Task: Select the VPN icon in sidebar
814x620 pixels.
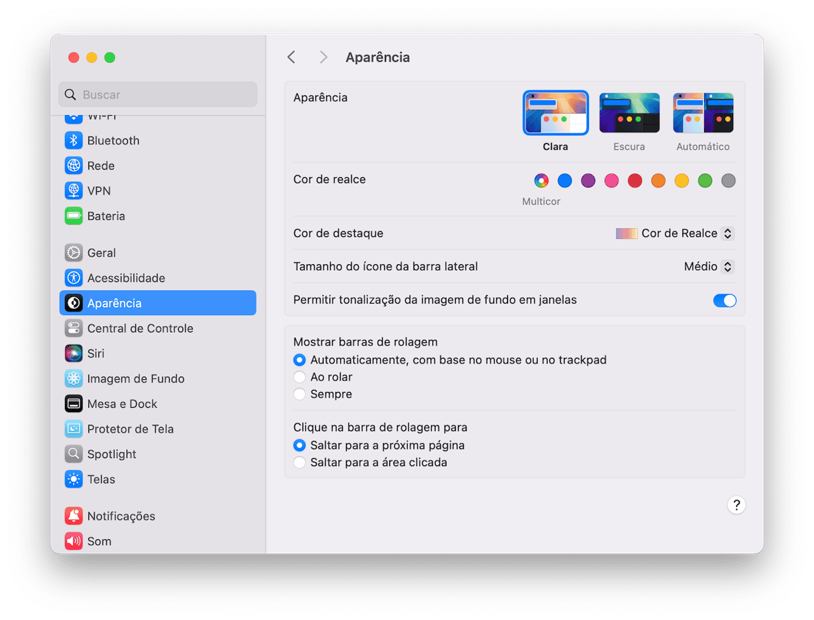Action: 74,191
